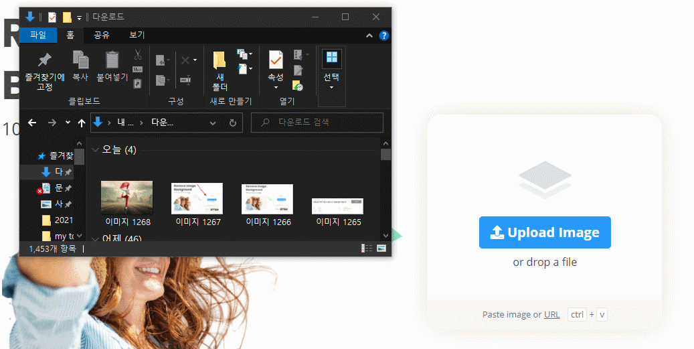This screenshot has width=694, height=349.
Task: Click New folder icon in title bar toolbar
Action: pyautogui.click(x=67, y=17)
